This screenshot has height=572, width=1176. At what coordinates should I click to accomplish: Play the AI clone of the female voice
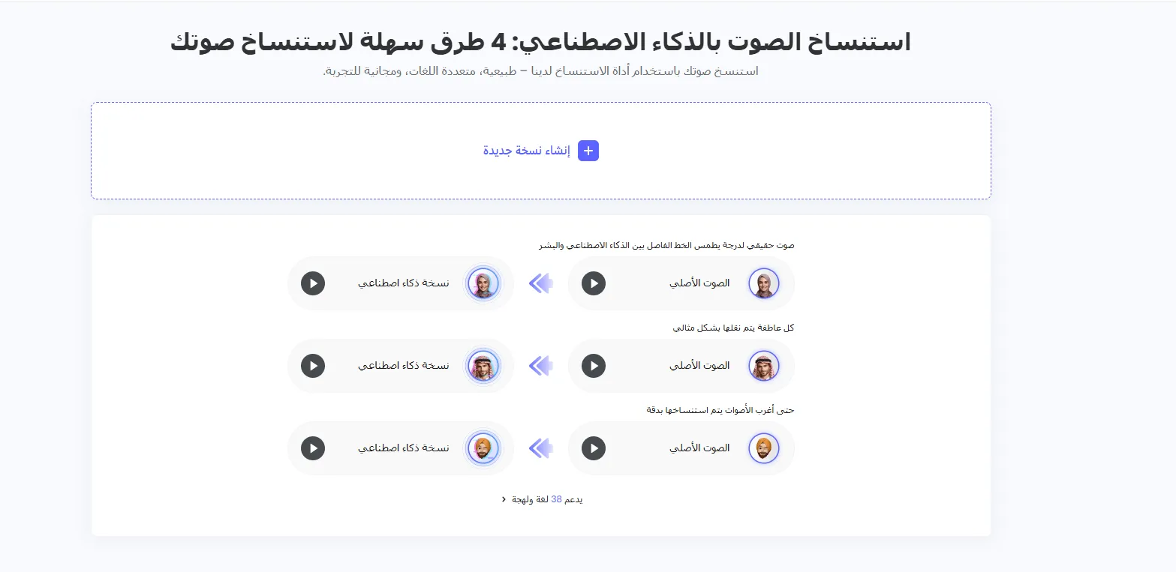(x=313, y=283)
